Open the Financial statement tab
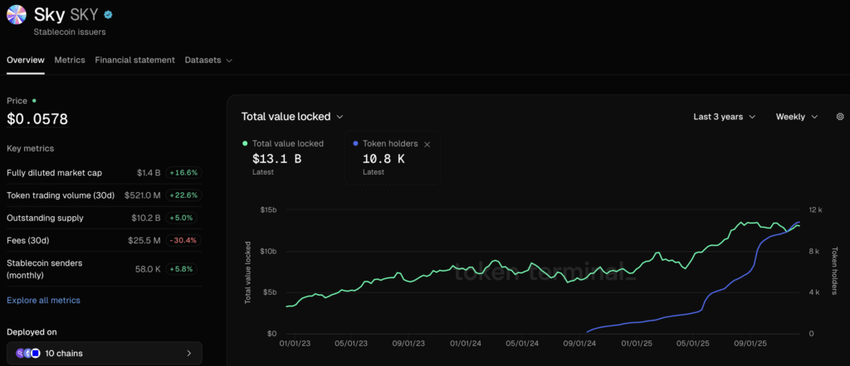The image size is (850, 366). (134, 60)
